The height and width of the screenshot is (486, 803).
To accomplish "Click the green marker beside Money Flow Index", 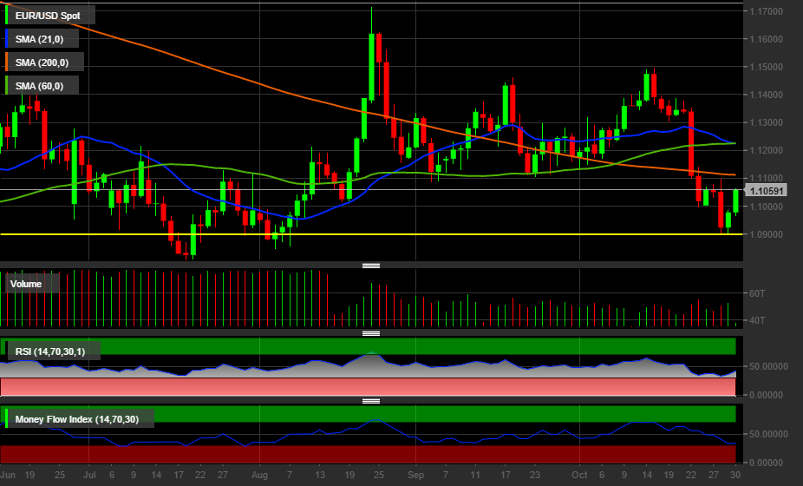I will (7, 420).
